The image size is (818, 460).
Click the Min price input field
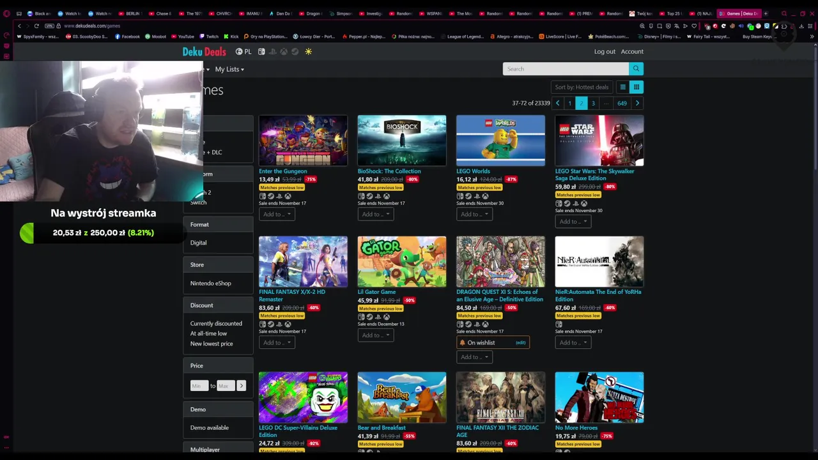(199, 386)
